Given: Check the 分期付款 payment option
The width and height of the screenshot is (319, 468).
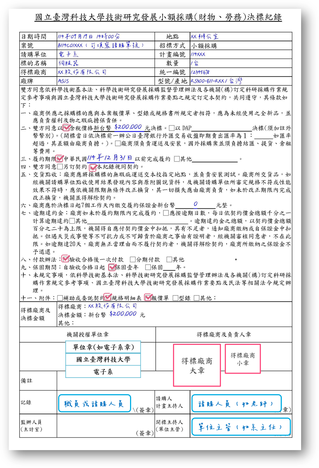Looking at the screenshot, I should pos(133,259).
